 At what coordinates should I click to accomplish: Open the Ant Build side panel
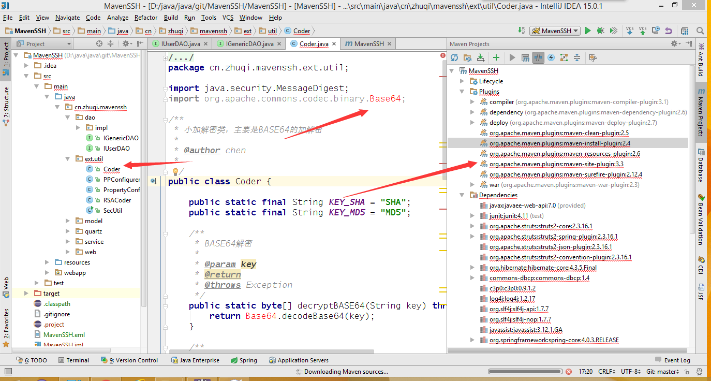pos(701,59)
